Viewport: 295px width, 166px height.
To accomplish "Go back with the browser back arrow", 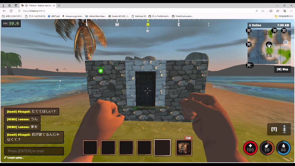I will tap(4, 11).
